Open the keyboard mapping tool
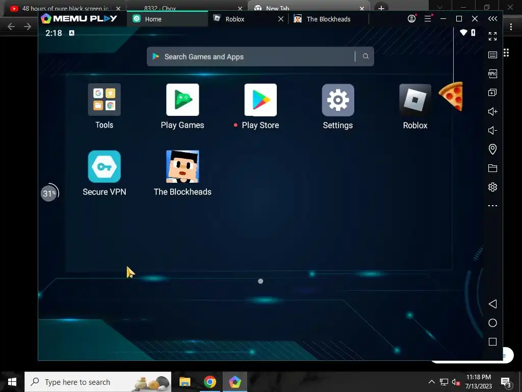522x392 pixels. coord(493,55)
